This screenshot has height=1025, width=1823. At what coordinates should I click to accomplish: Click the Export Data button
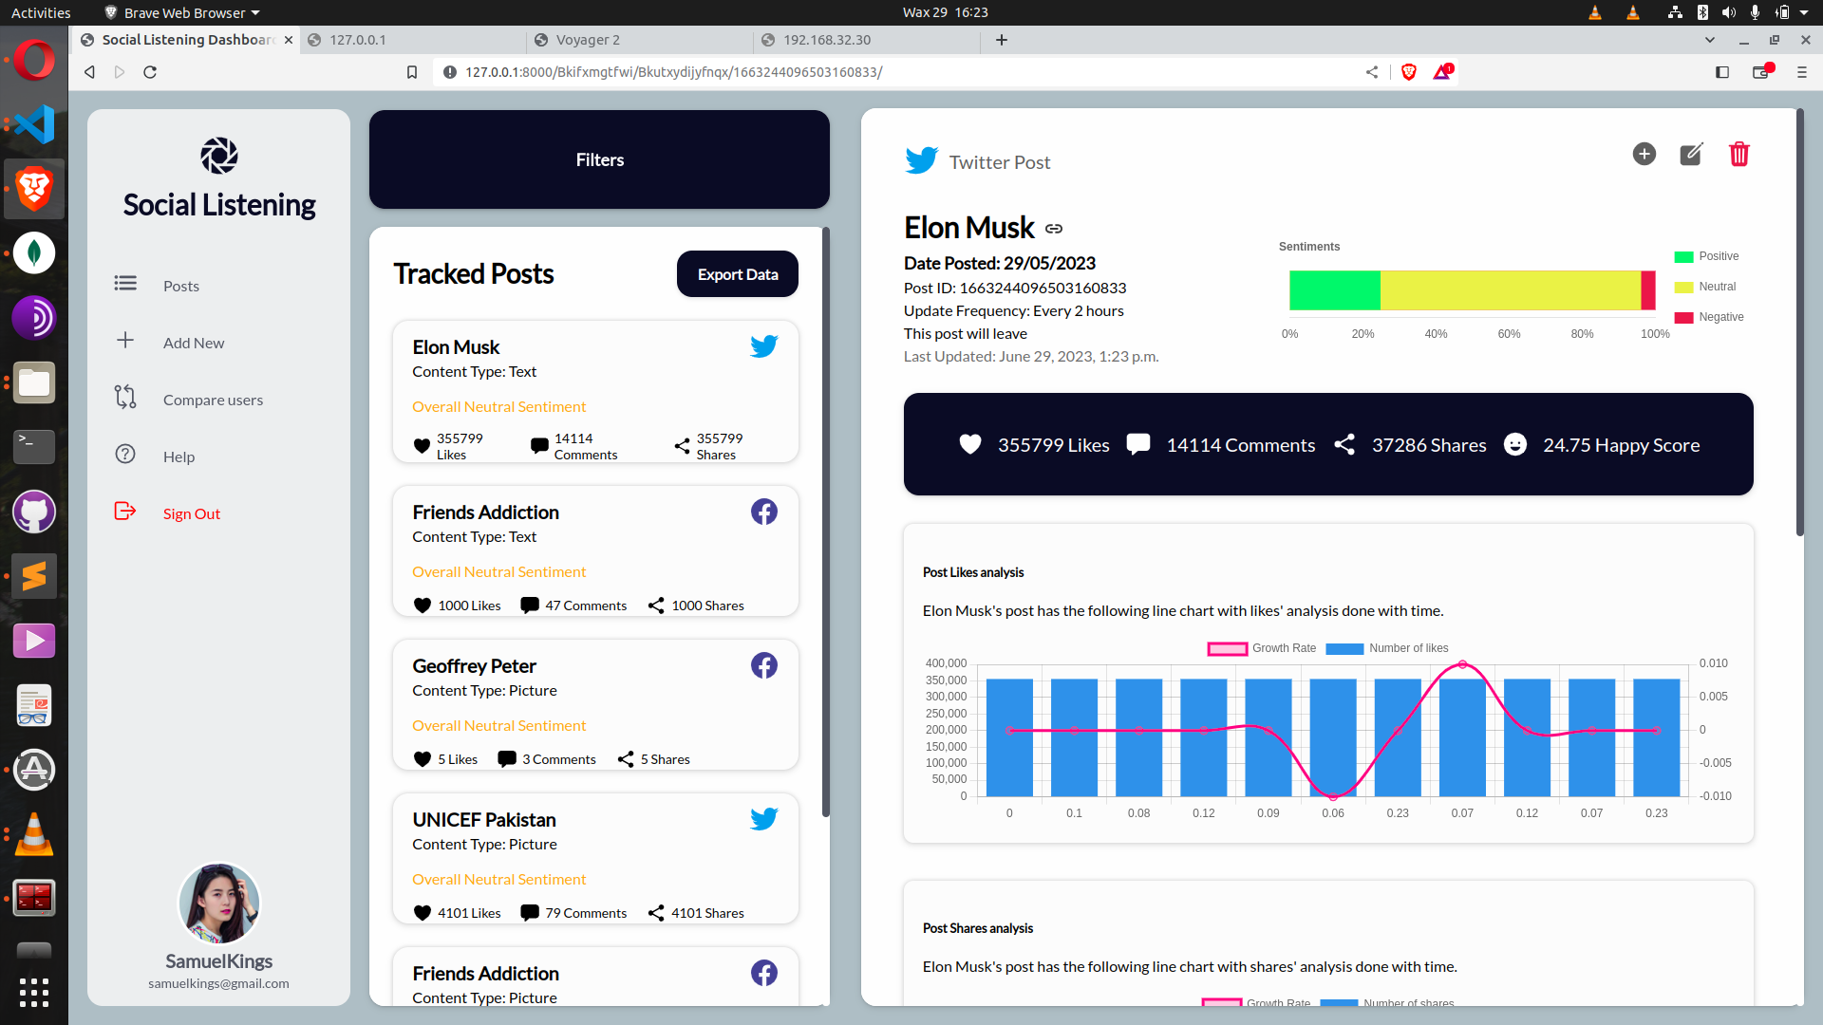(737, 273)
